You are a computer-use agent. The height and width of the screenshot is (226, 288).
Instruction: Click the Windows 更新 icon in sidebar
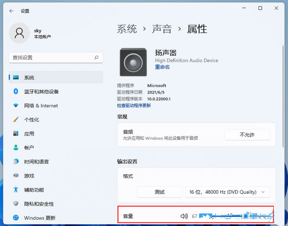tap(15, 218)
